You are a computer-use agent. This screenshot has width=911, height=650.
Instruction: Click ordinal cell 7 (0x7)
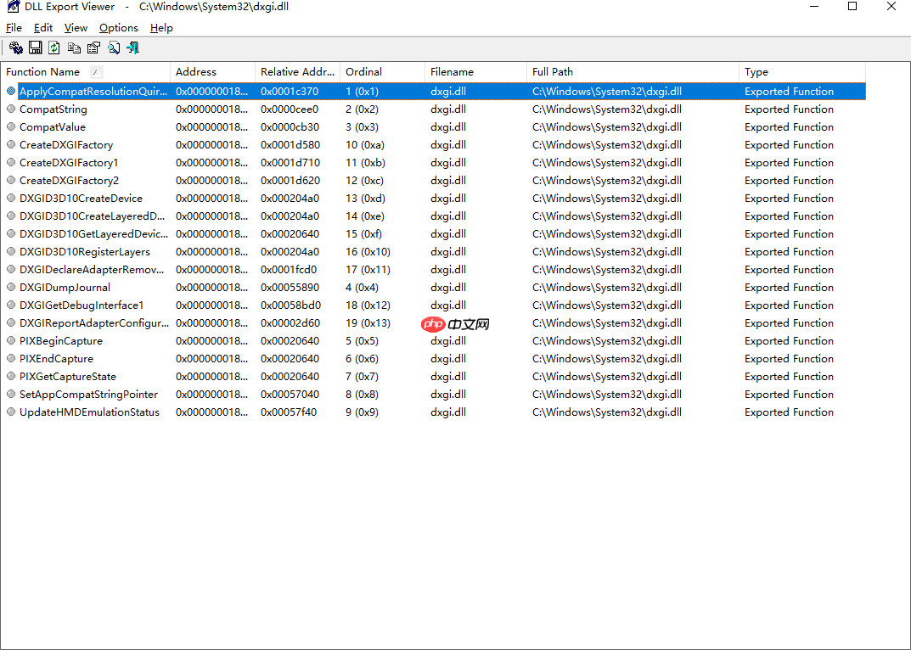point(362,377)
